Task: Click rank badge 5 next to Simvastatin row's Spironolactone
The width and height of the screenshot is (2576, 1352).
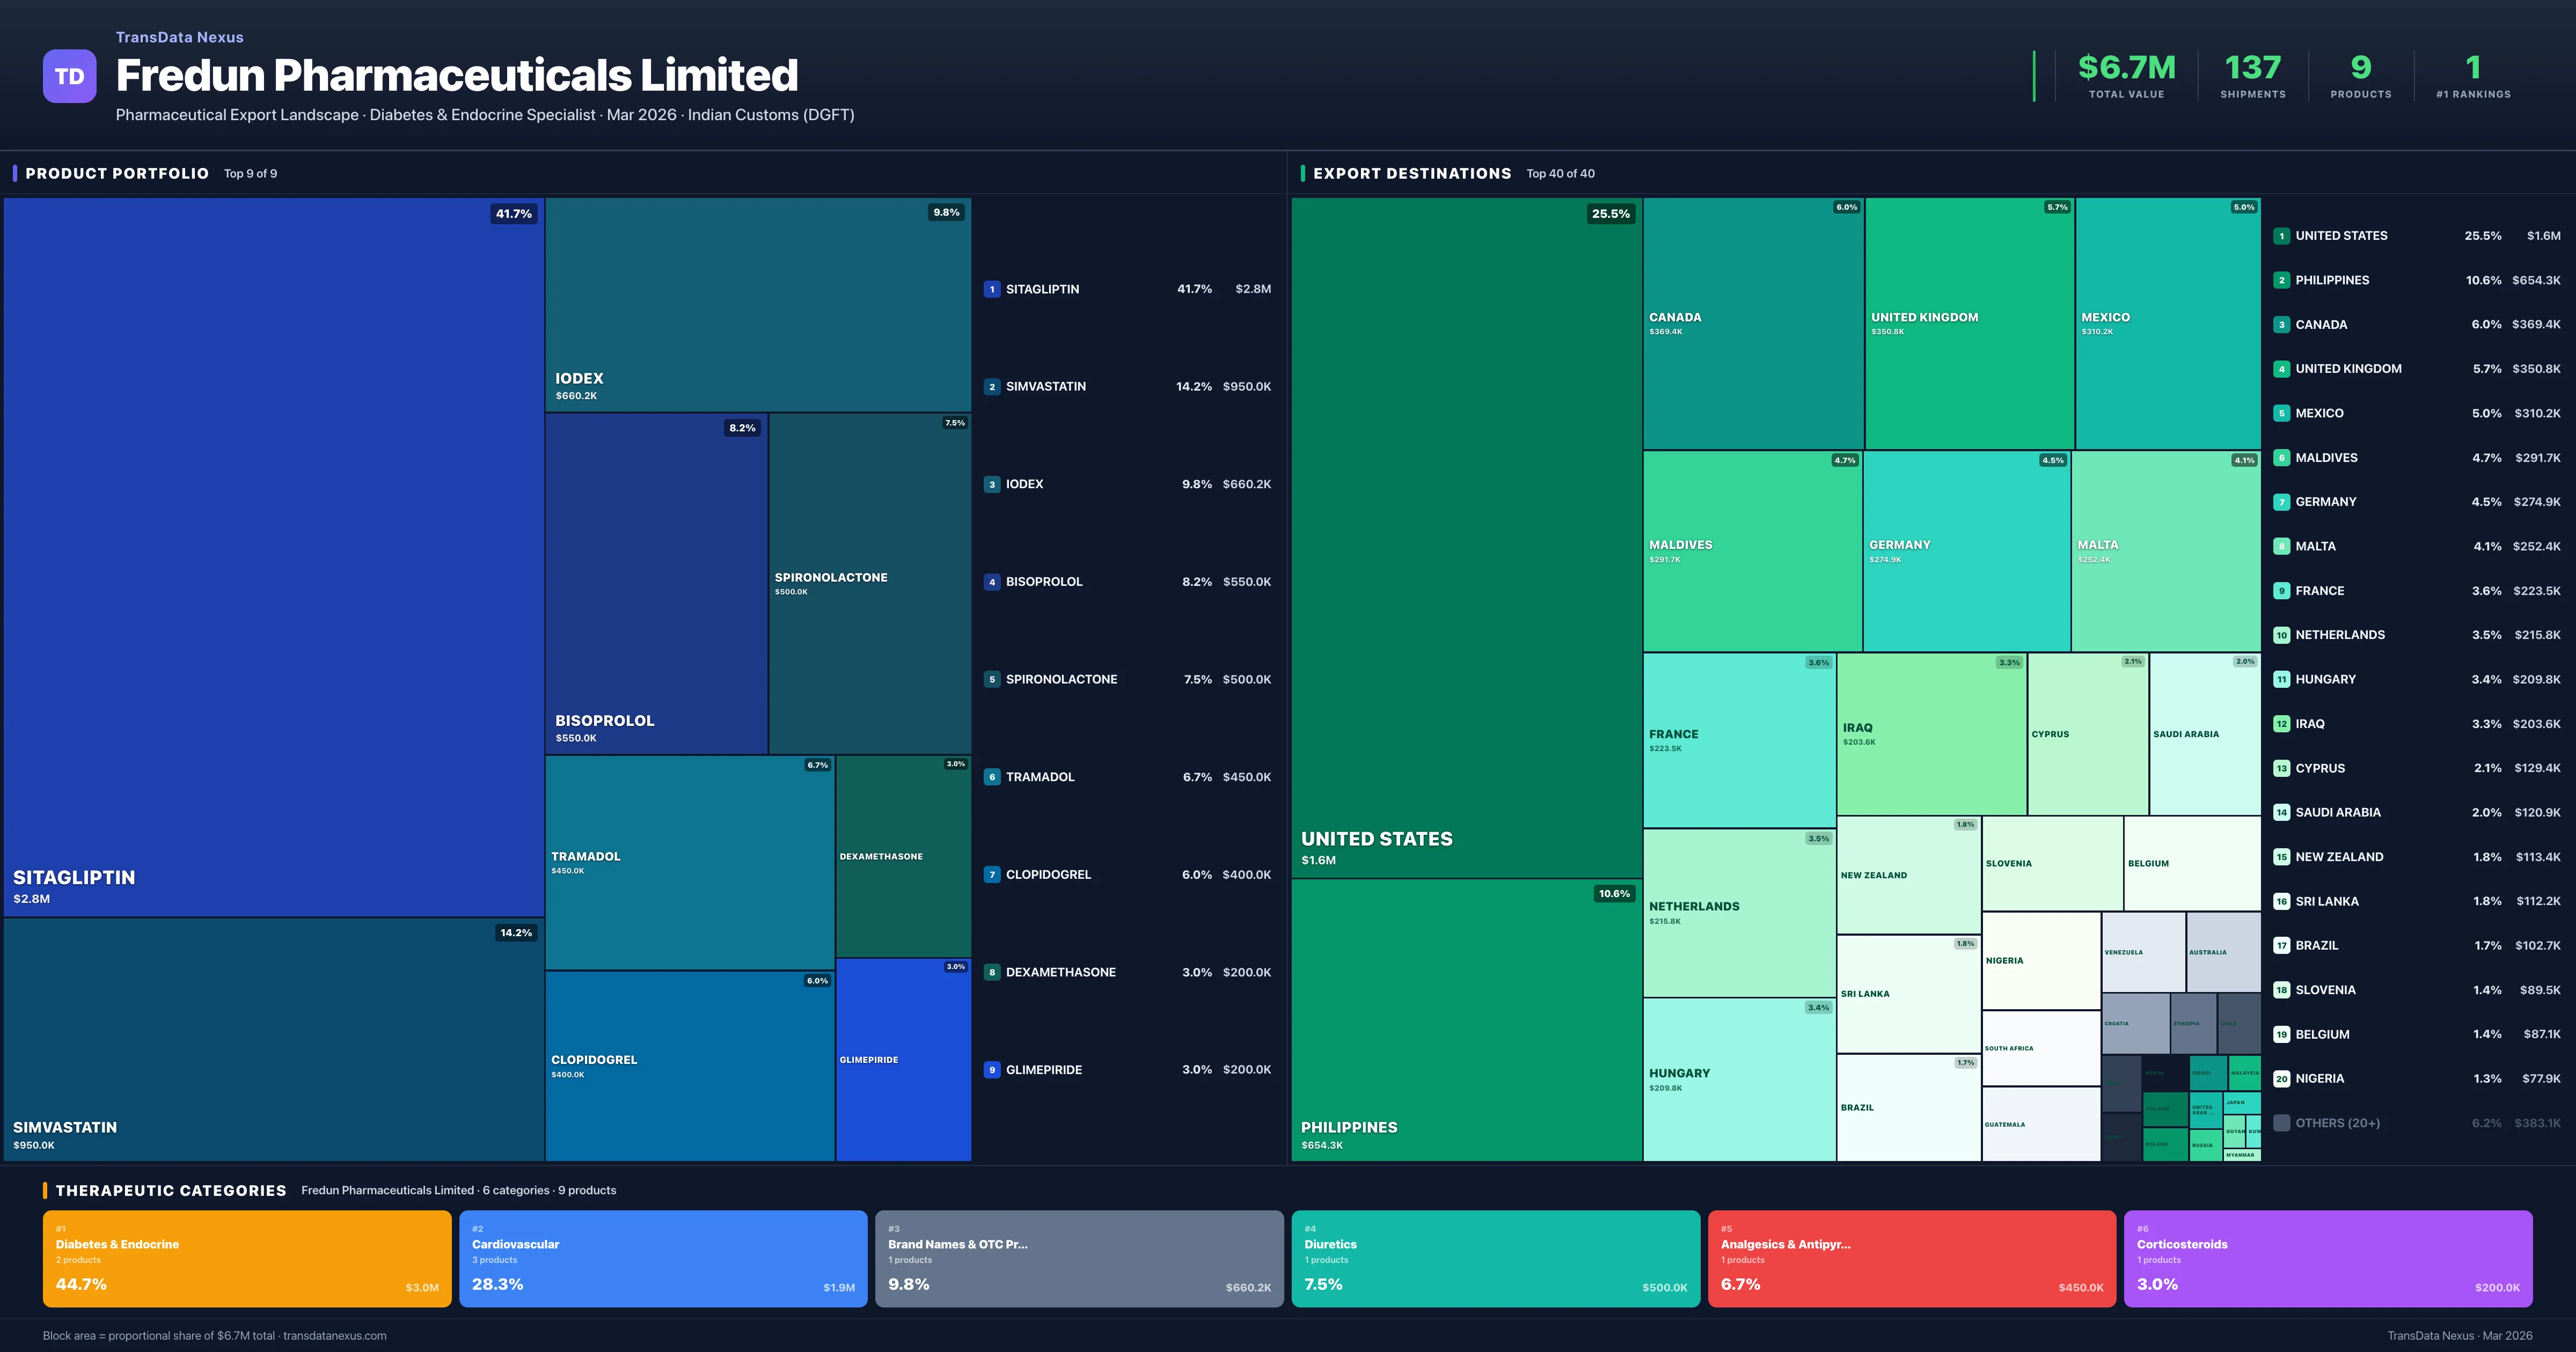Action: point(991,679)
